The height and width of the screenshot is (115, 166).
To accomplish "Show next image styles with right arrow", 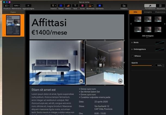I will click(x=165, y=24).
